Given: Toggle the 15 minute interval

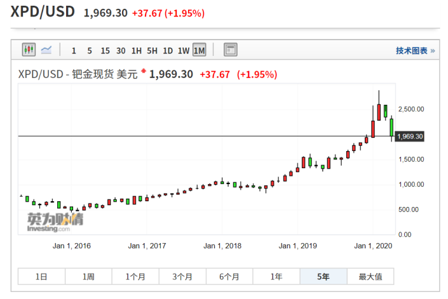Looking at the screenshot, I should click(x=105, y=51).
